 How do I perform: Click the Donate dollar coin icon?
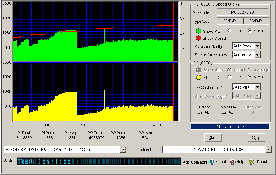251,162
